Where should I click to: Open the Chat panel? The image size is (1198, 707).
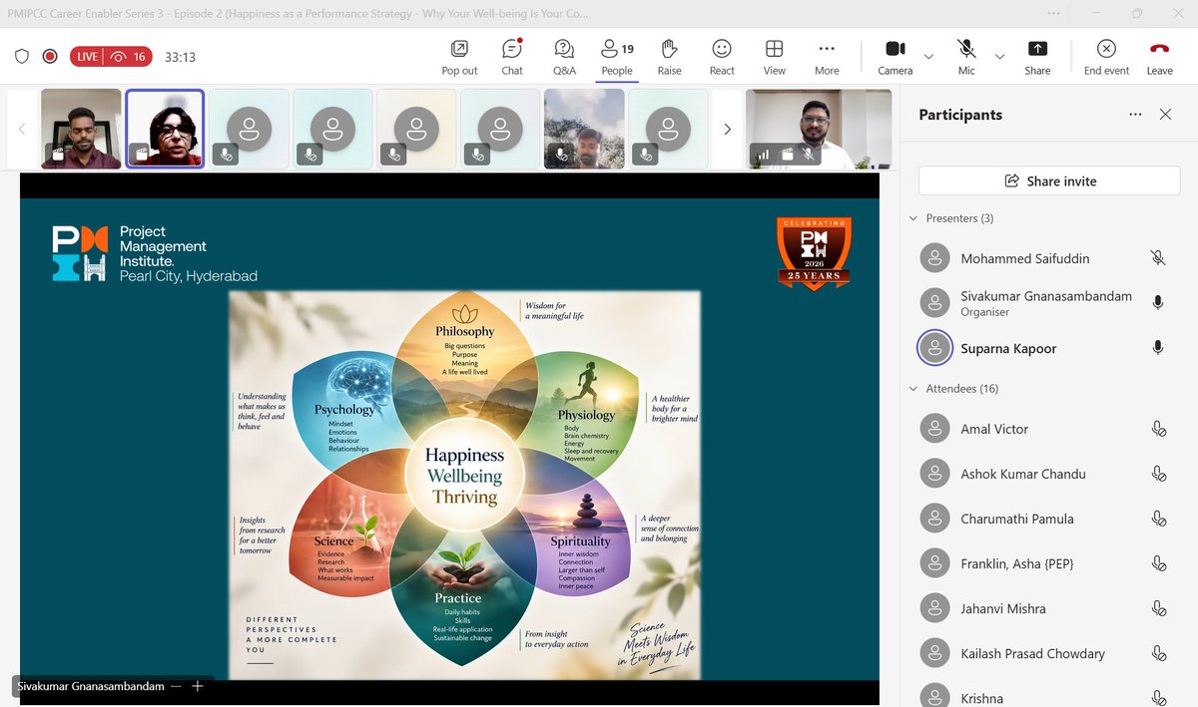512,57
